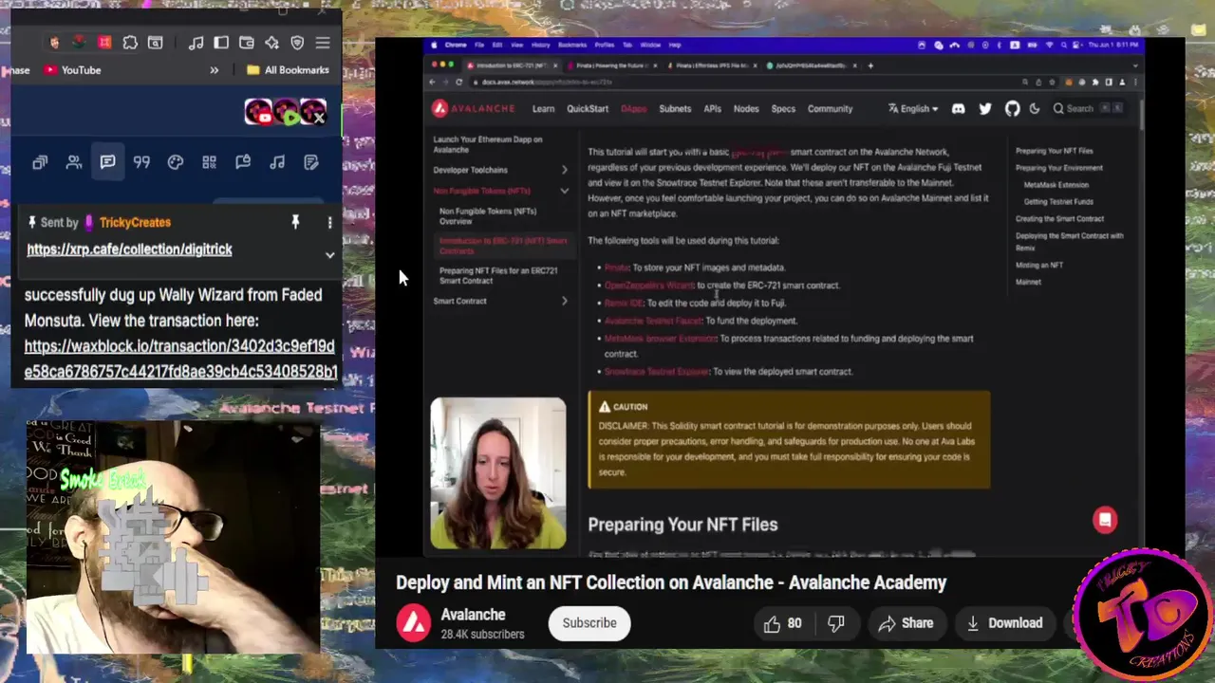
Task: Open pinned message three-dot options menu
Action: [329, 222]
